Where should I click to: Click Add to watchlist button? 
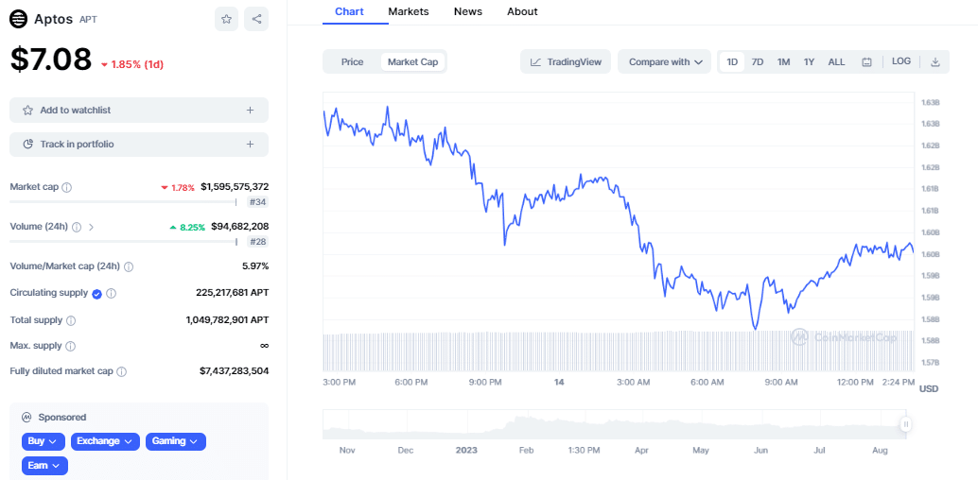pos(139,110)
